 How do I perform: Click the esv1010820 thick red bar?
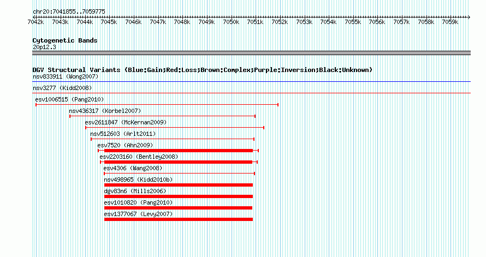(178, 208)
